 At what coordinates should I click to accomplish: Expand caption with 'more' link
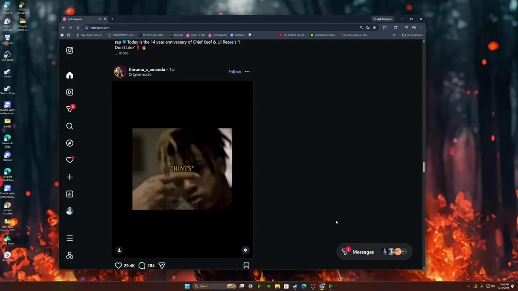coord(123,53)
